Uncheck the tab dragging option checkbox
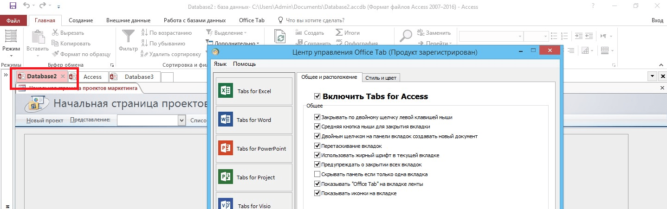 click(x=317, y=146)
